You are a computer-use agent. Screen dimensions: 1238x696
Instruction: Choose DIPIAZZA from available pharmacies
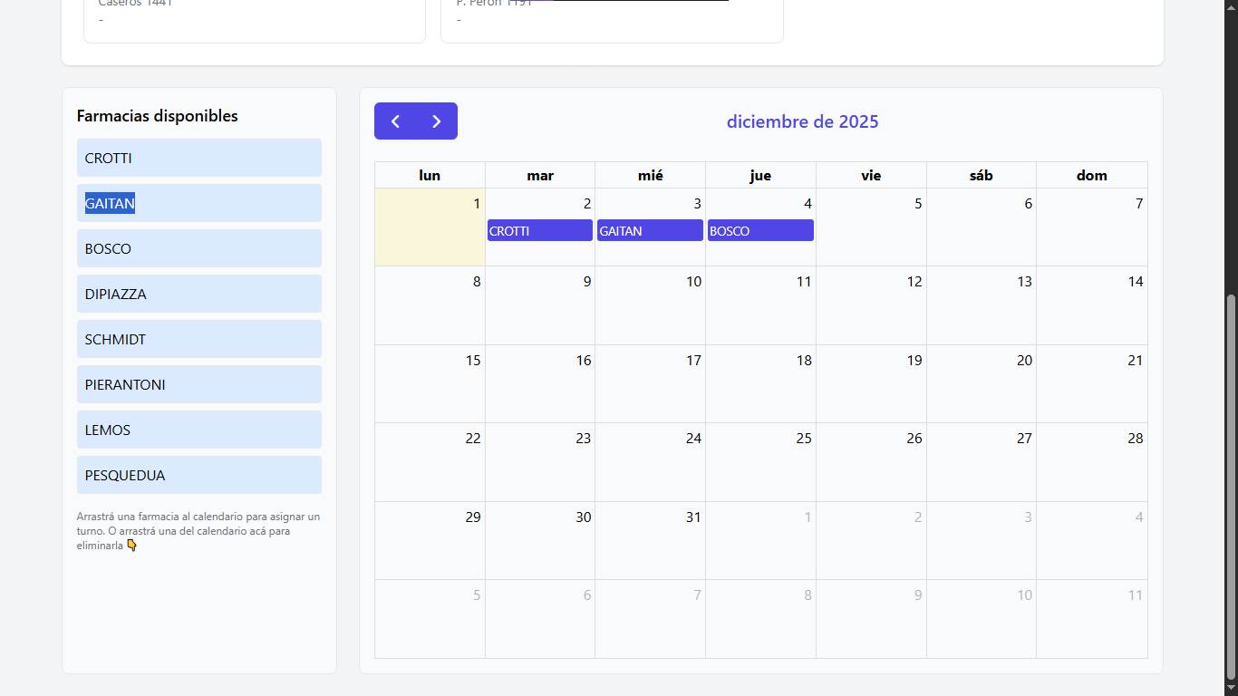tap(198, 294)
